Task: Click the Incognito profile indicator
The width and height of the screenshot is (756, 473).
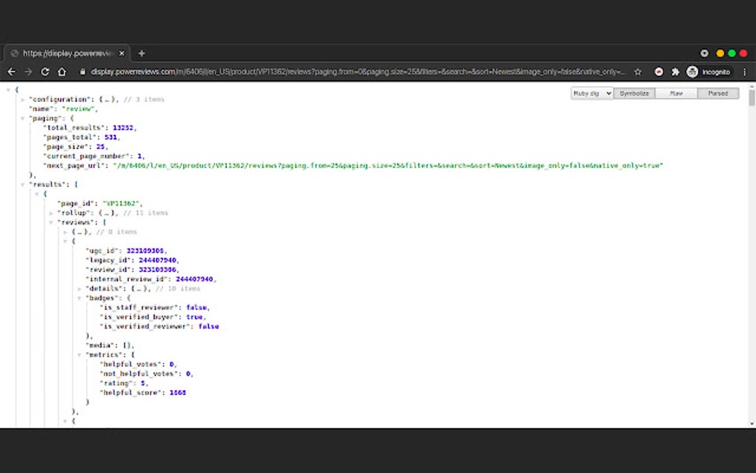Action: click(709, 72)
